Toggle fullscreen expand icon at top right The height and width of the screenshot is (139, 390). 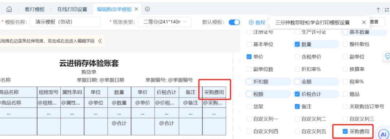pos(387,10)
